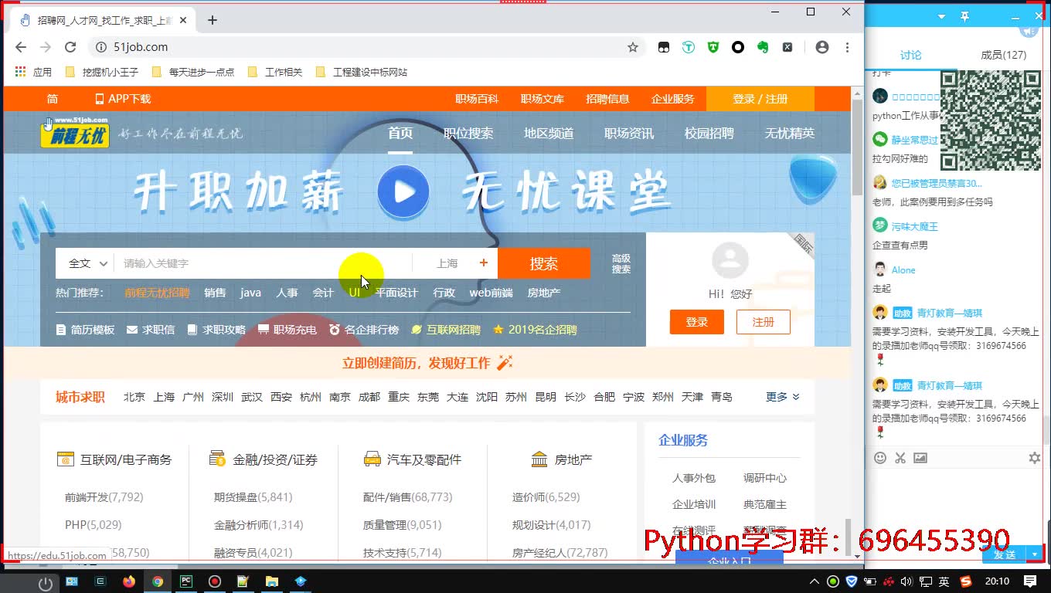Open chat settings gear icon
Viewport: 1051px width, 593px height.
click(1035, 458)
